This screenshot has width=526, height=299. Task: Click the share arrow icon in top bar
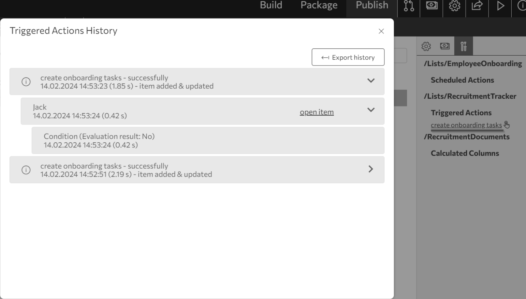[x=477, y=5]
